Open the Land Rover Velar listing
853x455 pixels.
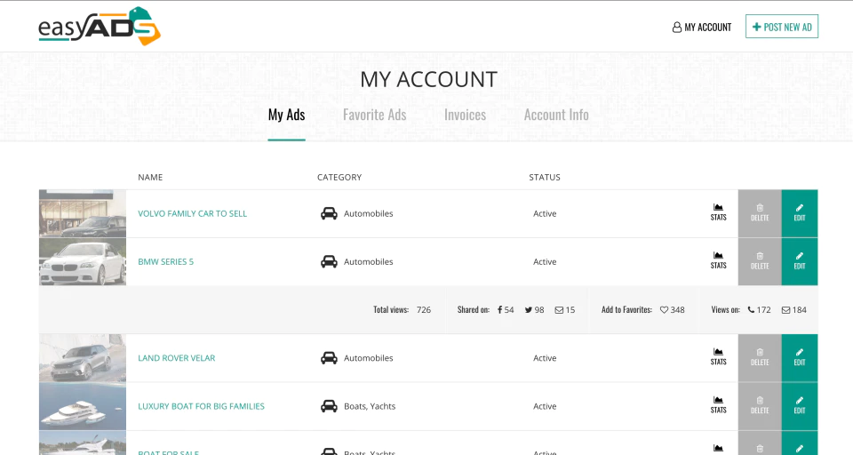[177, 358]
